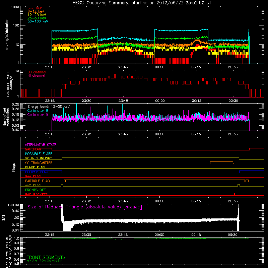Screen dimensions: 268x268
Task: Select the 3-6 keV legend label
Action: point(35,8)
